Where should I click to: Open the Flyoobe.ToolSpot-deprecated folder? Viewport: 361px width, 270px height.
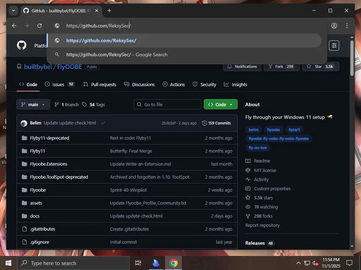[59, 177]
